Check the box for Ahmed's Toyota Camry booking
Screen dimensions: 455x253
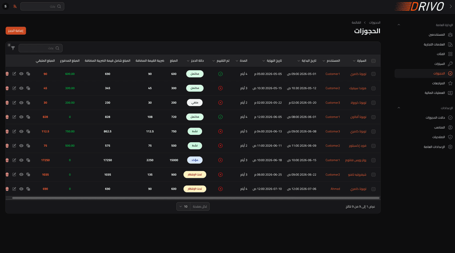tap(373, 189)
